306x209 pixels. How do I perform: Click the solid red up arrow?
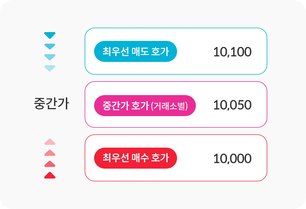coord(50,175)
